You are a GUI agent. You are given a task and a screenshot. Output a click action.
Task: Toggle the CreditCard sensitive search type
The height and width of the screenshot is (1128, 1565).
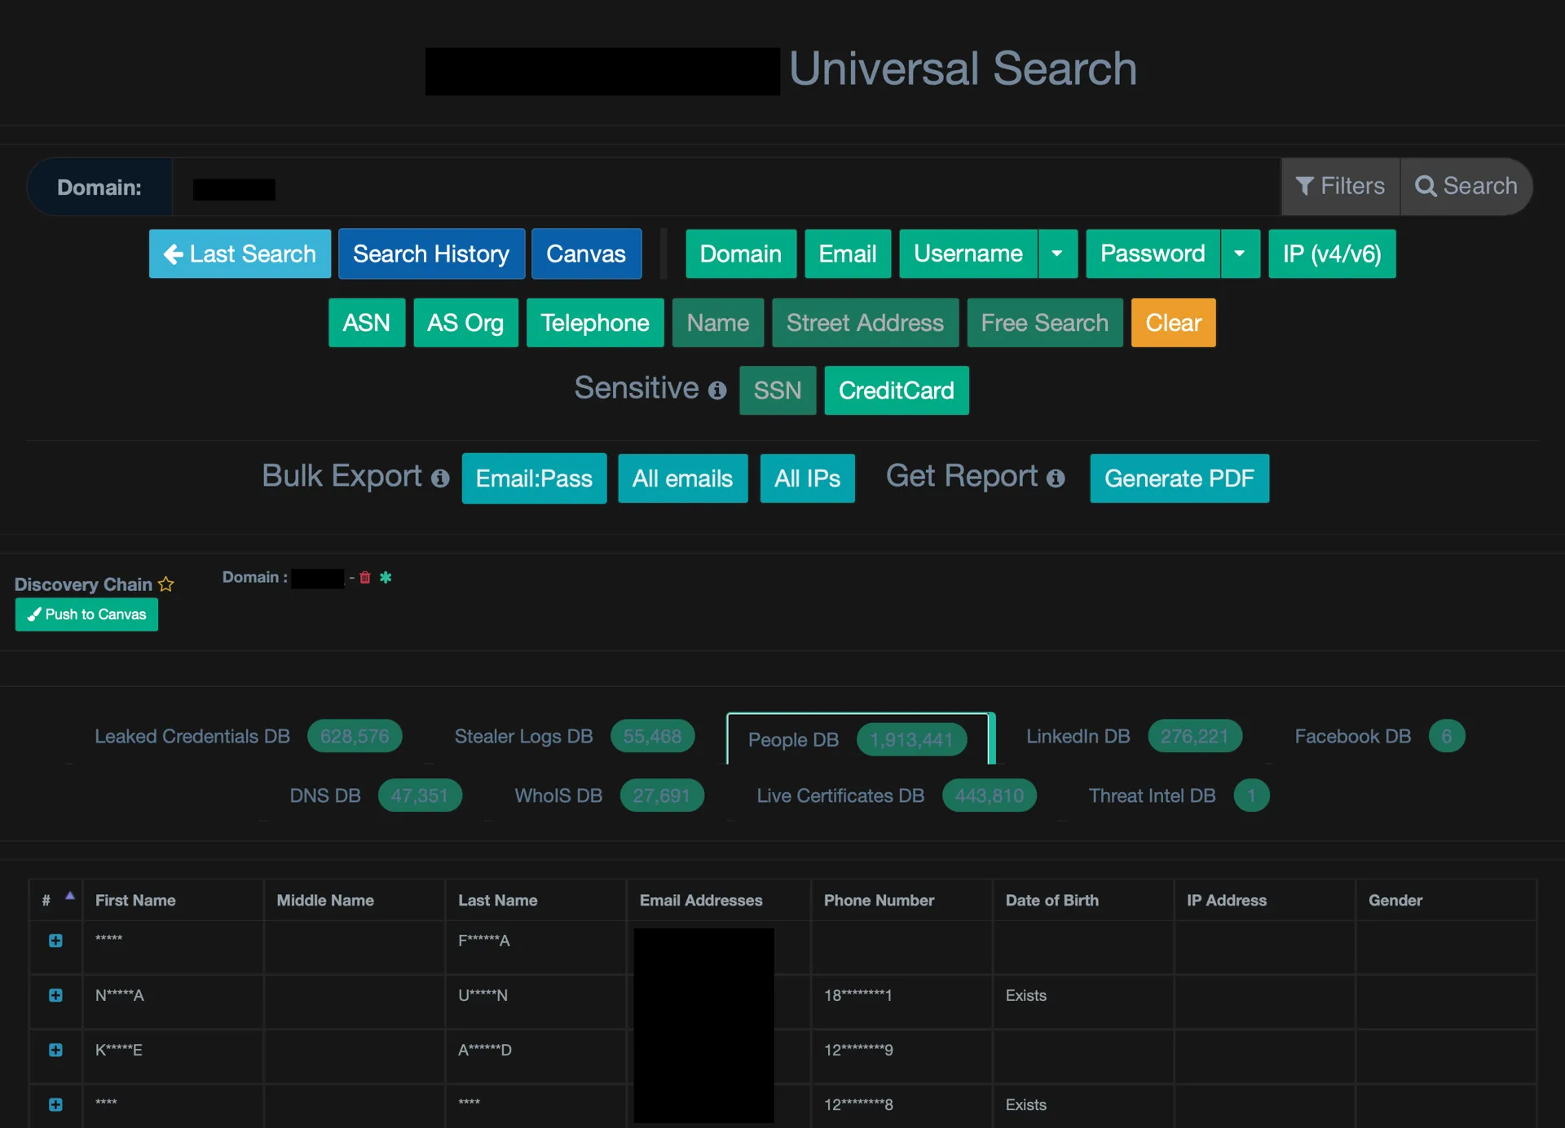pos(896,390)
